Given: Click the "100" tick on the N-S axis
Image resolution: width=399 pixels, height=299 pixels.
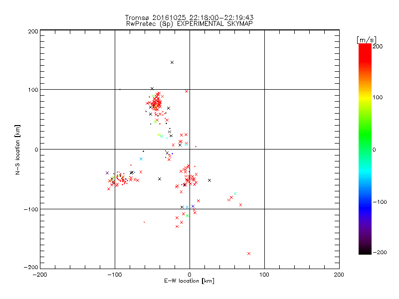Looking at the screenshot, I should pos(33,90).
